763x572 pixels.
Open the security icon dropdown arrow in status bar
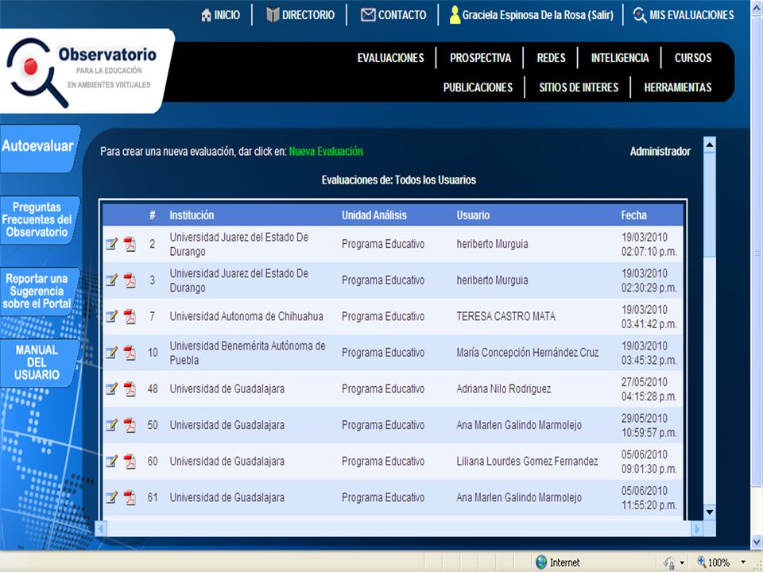[682, 563]
